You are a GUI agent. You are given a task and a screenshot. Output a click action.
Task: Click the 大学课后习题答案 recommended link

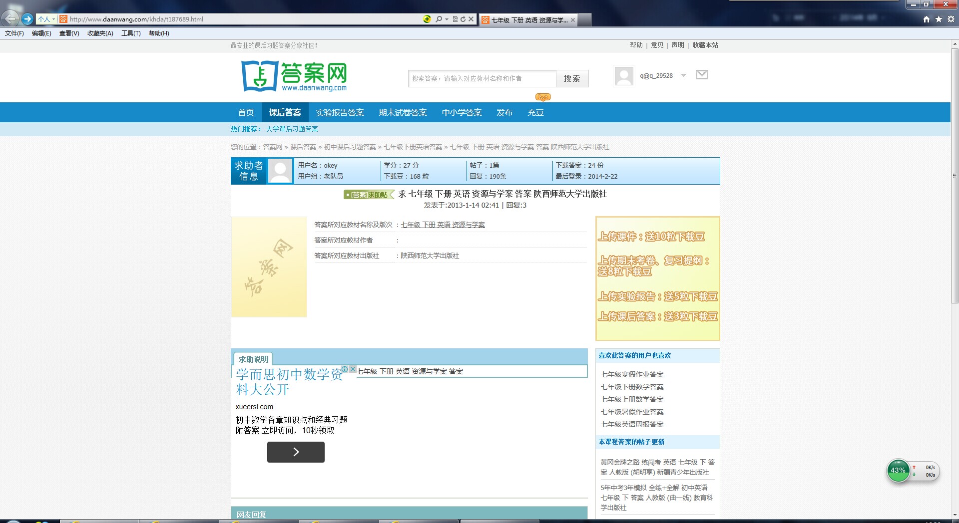292,129
